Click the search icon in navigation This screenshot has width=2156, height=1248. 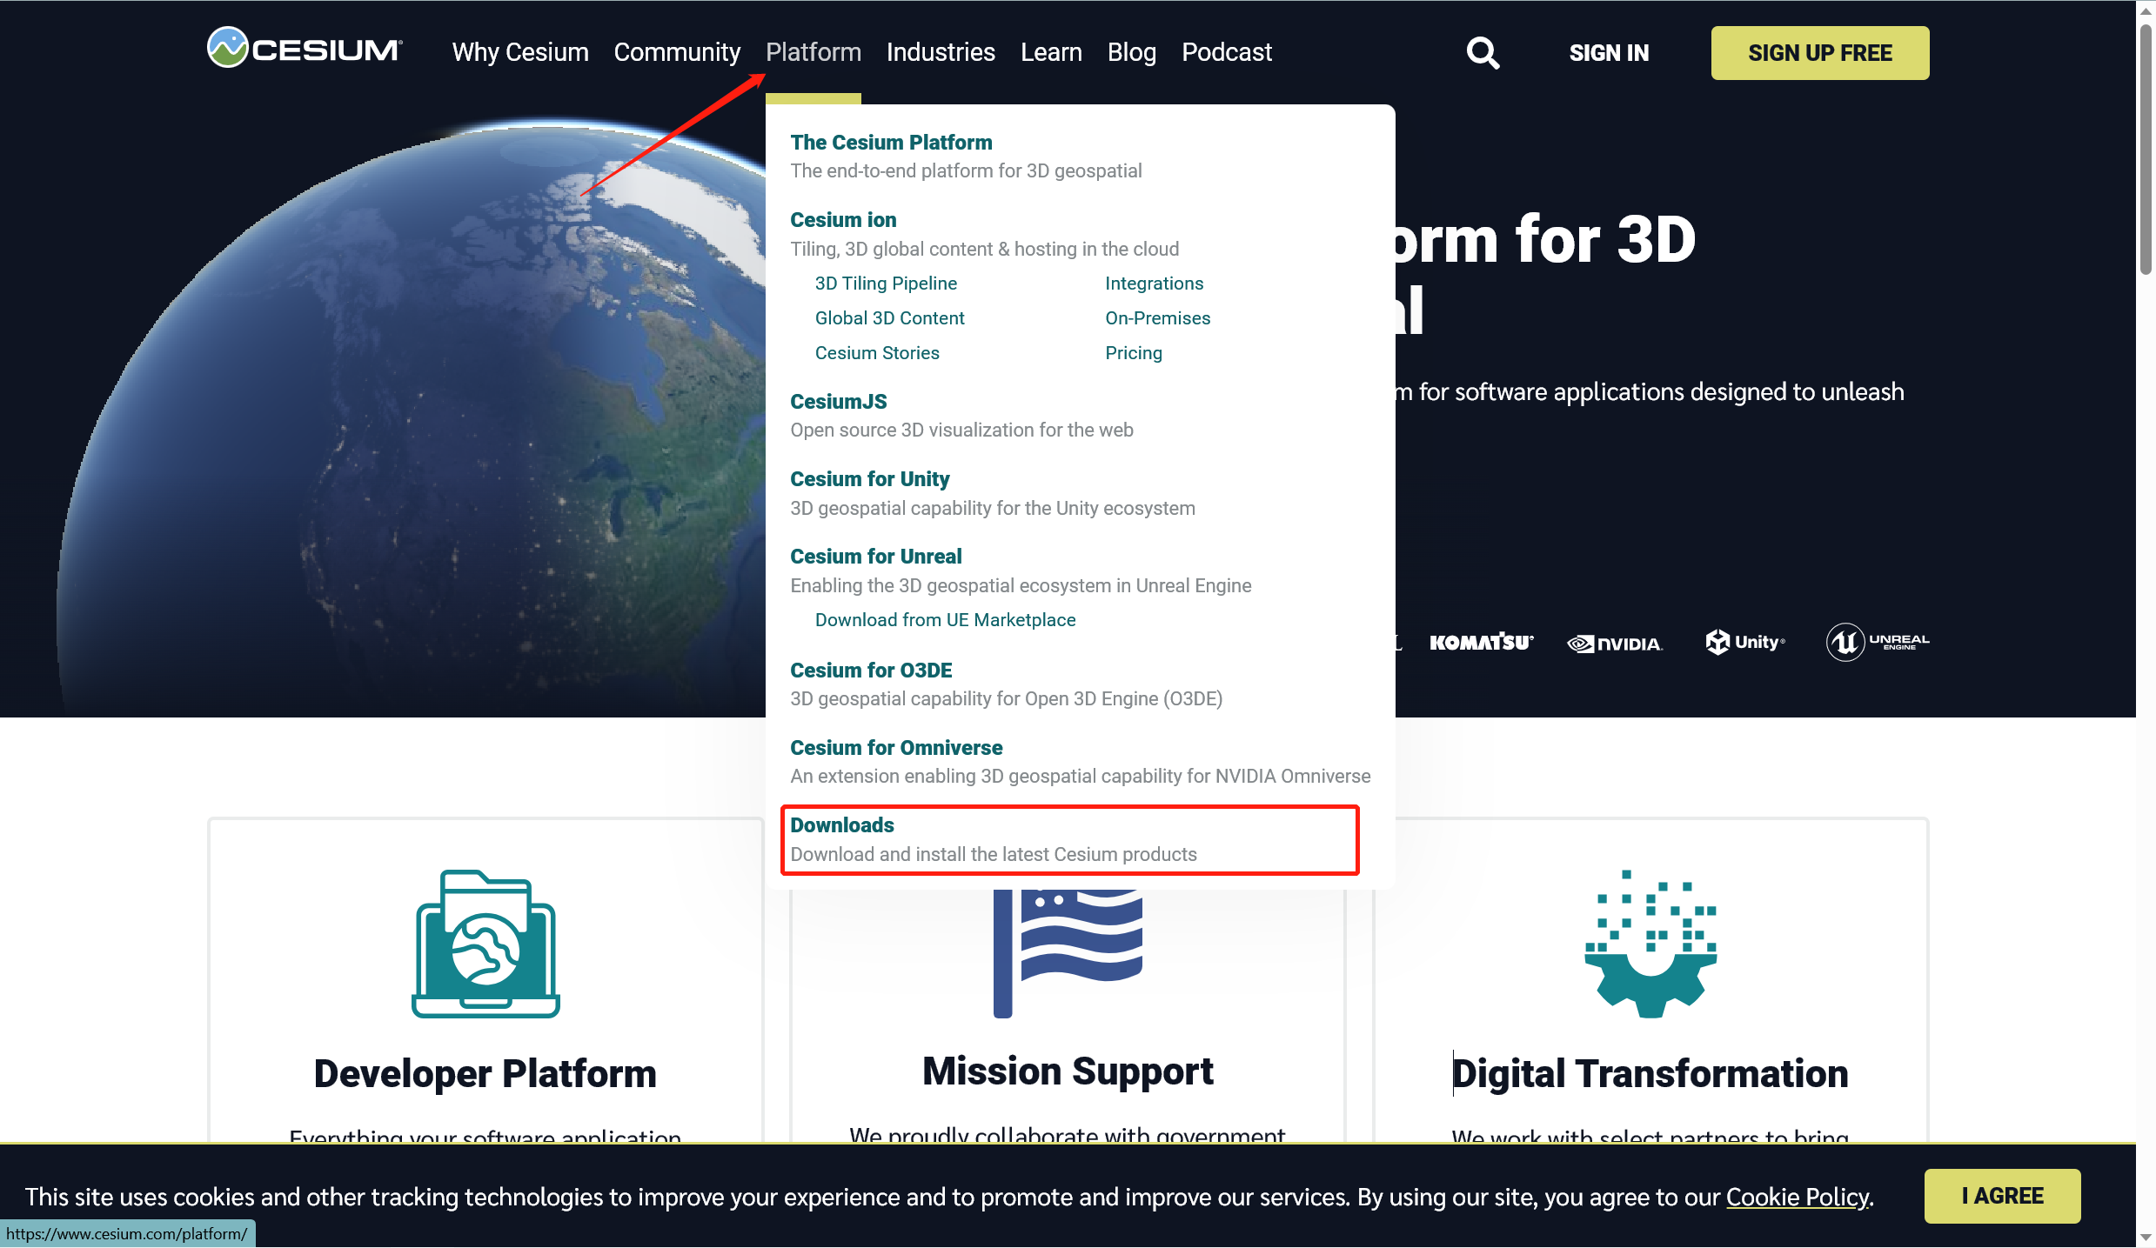(x=1482, y=52)
